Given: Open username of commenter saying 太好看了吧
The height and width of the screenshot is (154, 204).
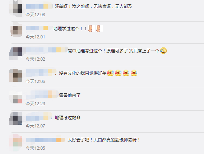Looking at the screenshot, I should pyautogui.click(x=46, y=140).
